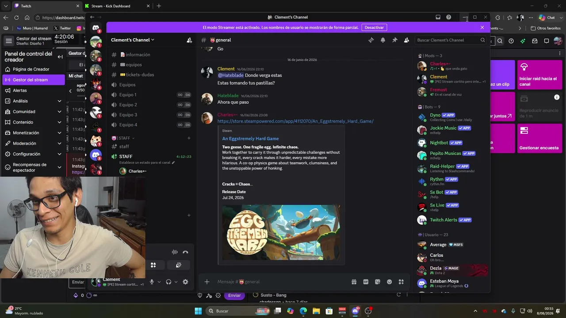
Task: Mute the Discord microphone
Action: pyautogui.click(x=152, y=282)
